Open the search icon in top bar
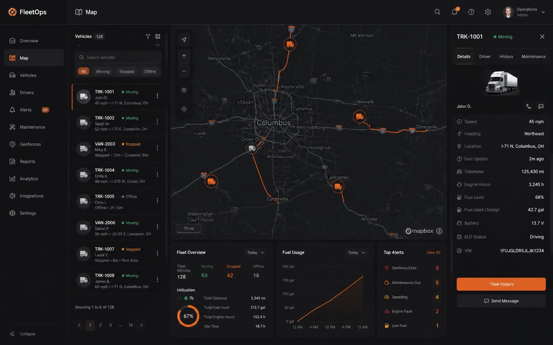Viewport: 553px width, 345px height. (x=437, y=12)
